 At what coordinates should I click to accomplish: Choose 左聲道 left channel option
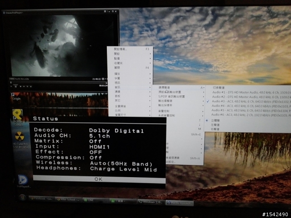coord(248,125)
